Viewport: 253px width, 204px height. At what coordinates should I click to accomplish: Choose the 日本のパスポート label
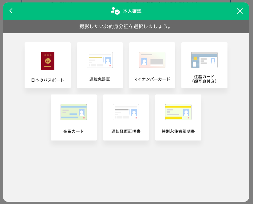click(x=47, y=80)
